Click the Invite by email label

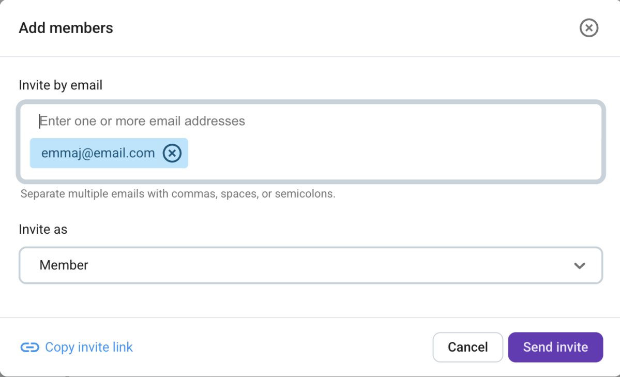(x=61, y=85)
